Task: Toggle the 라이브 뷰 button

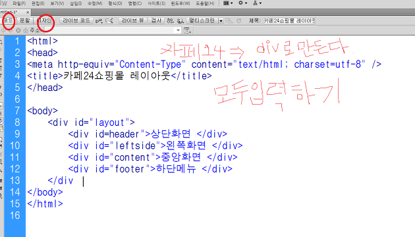Action: 132,20
